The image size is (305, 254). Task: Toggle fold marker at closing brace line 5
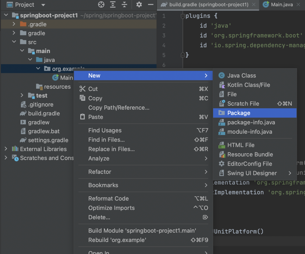click(182, 55)
